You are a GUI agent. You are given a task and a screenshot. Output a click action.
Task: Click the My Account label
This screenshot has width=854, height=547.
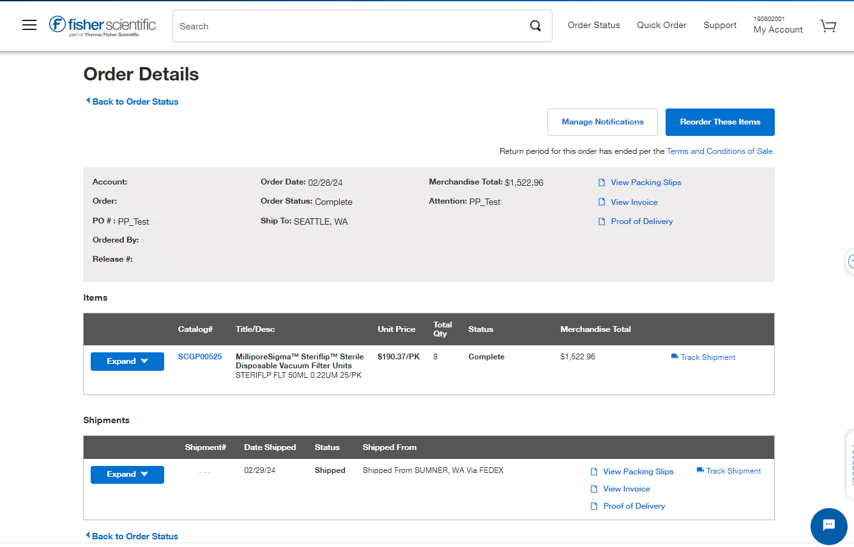coord(778,29)
